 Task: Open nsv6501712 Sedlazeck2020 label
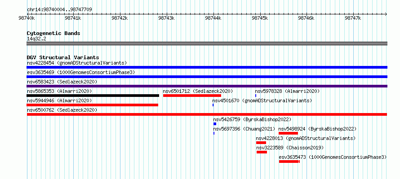click(198, 91)
